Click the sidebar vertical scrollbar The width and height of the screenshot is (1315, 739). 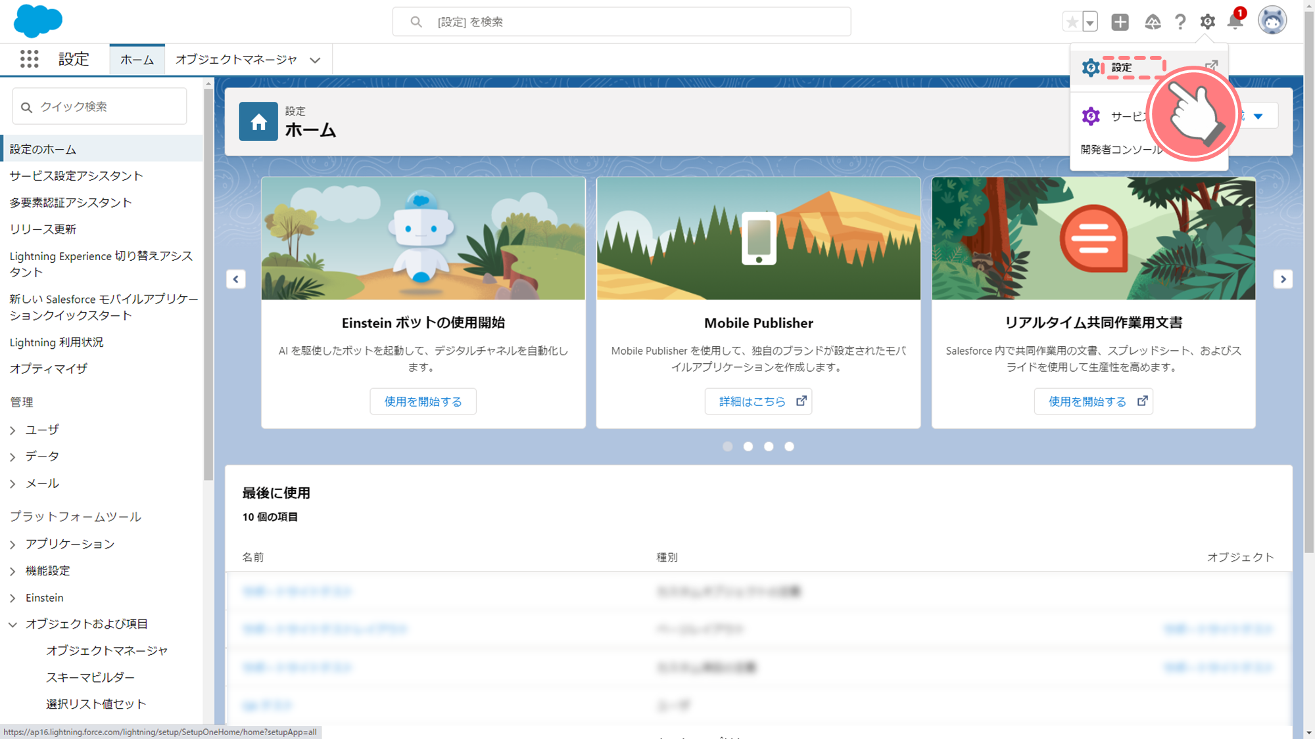(208, 284)
